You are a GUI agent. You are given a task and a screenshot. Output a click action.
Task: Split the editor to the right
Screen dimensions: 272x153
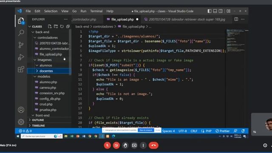tap(236, 19)
